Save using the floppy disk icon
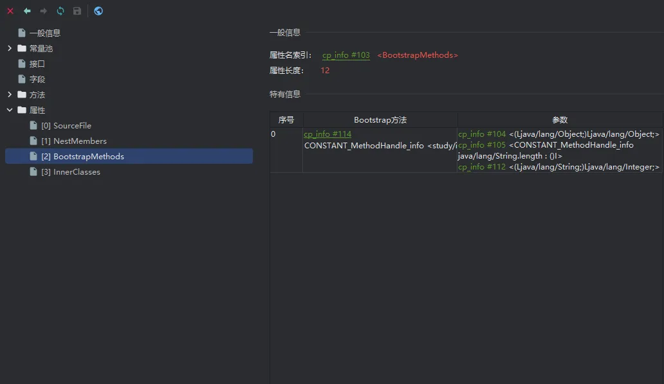The image size is (664, 384). [77, 11]
